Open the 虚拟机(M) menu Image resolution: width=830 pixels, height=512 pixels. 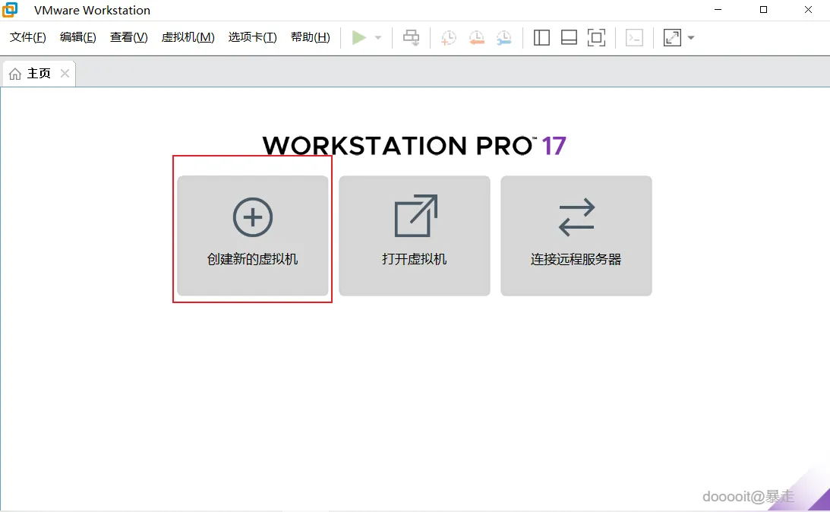tap(188, 36)
